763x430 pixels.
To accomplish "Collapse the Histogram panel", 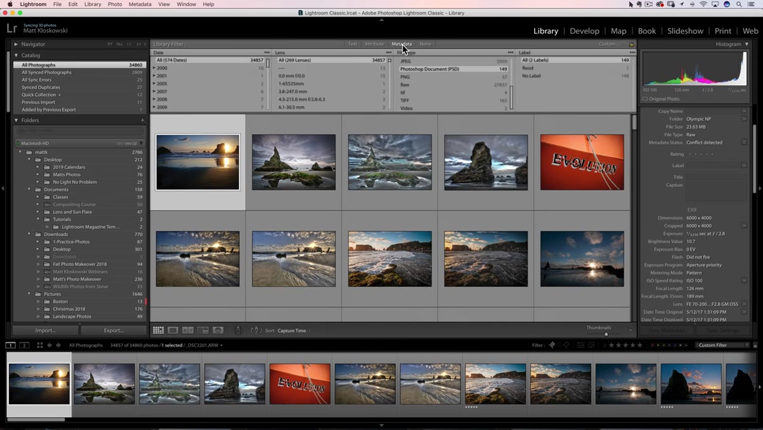I will pyautogui.click(x=746, y=44).
